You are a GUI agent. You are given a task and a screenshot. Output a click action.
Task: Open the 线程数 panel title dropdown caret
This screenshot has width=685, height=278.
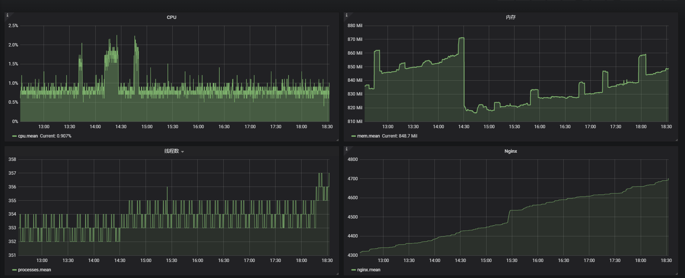182,152
